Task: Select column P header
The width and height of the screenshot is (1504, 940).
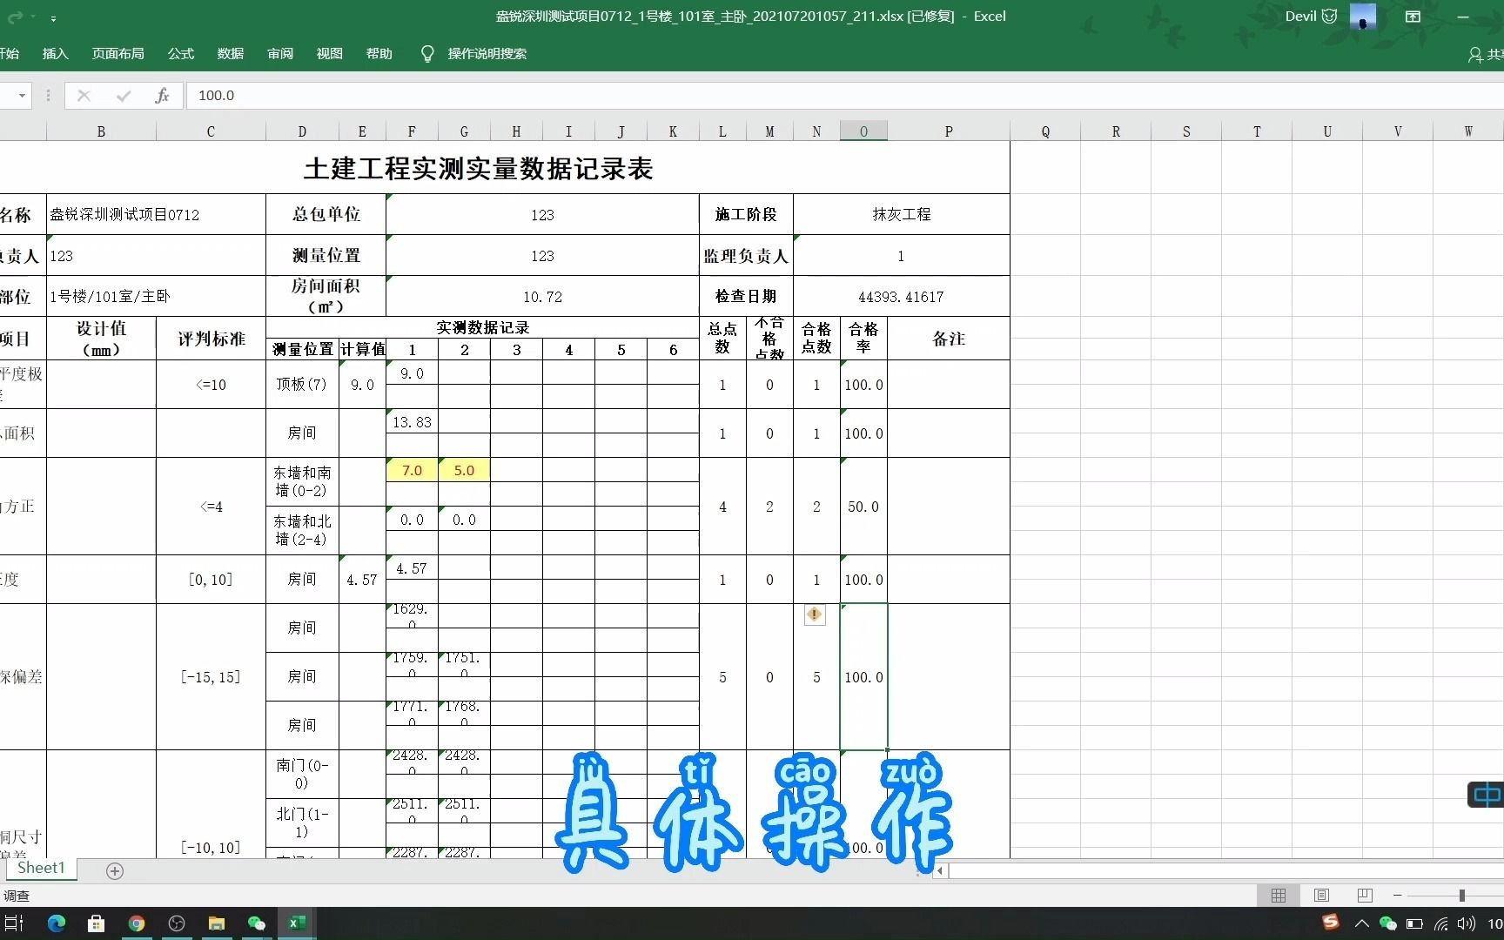Action: (x=949, y=131)
